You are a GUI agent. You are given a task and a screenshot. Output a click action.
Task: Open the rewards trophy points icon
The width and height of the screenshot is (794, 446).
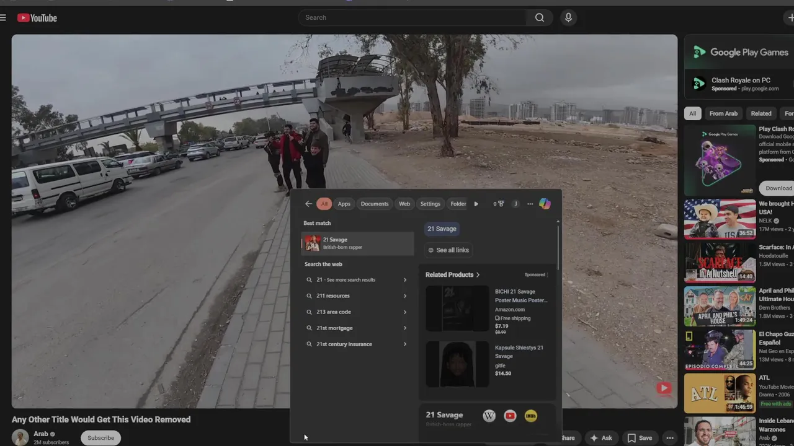(499, 204)
